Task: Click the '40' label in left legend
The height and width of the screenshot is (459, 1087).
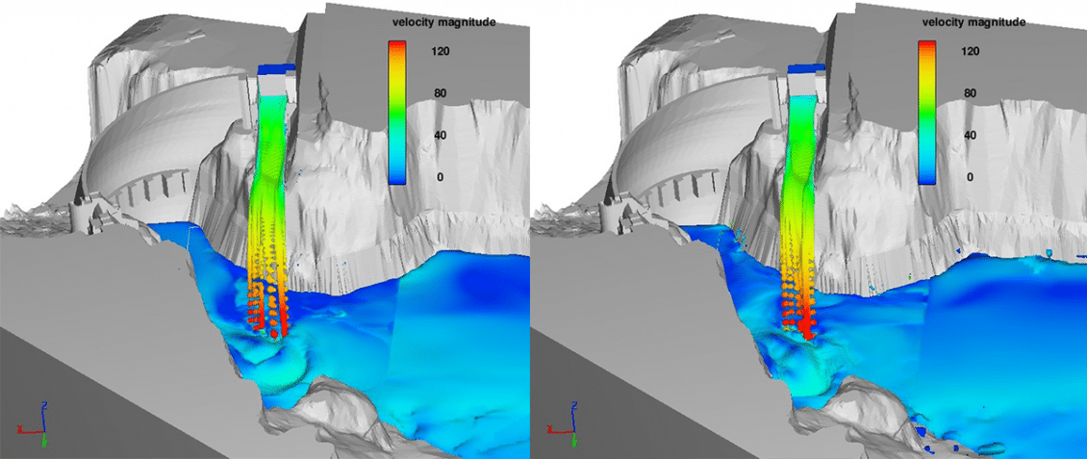Action: pos(440,136)
